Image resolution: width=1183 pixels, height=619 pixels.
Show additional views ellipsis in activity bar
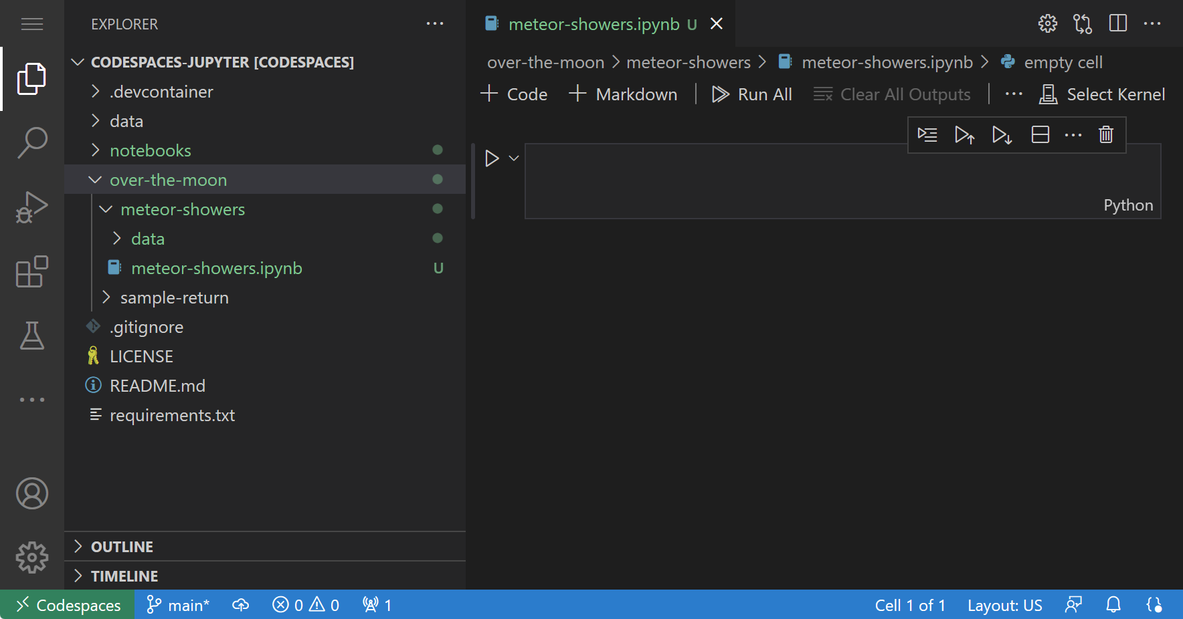point(32,400)
